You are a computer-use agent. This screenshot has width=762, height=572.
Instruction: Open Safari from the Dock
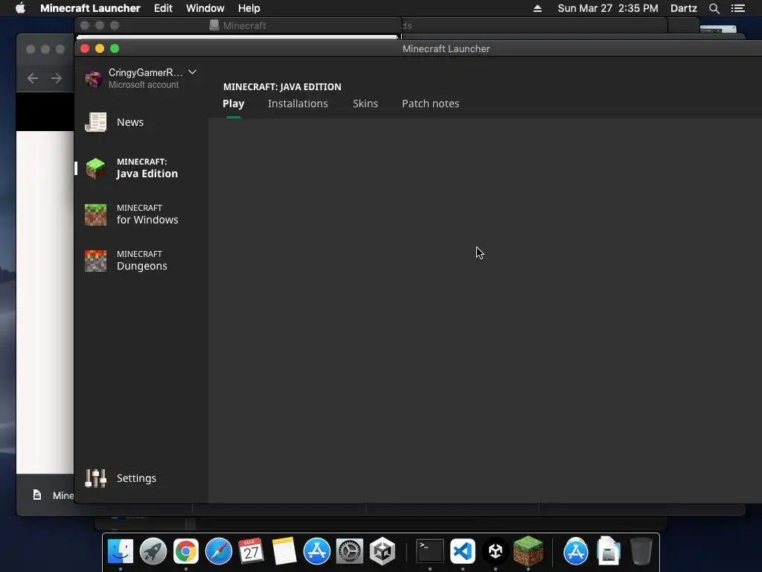click(x=219, y=551)
